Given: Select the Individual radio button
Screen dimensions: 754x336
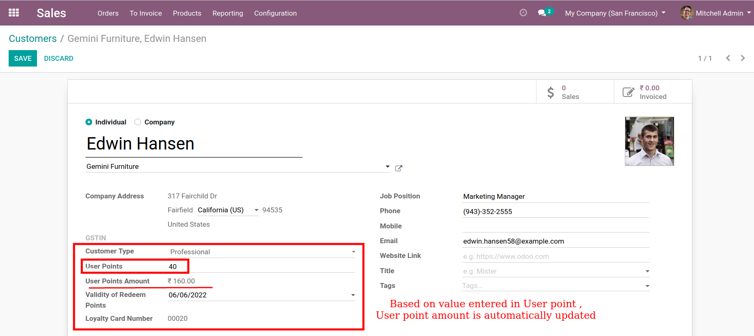Looking at the screenshot, I should click(89, 122).
